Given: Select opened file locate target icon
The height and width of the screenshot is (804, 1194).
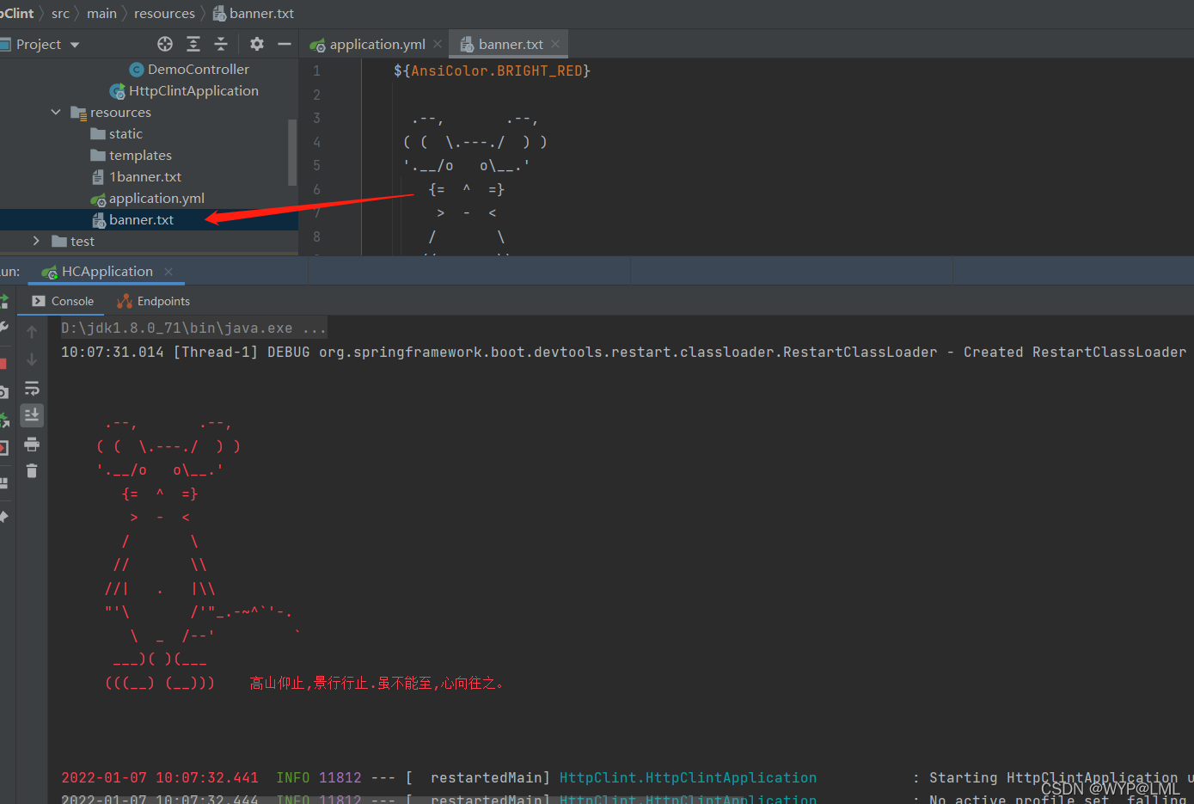Looking at the screenshot, I should (165, 44).
